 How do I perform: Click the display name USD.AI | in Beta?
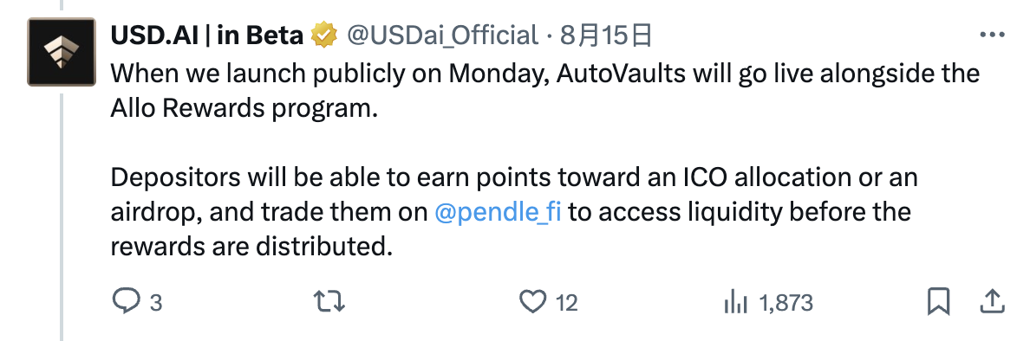(207, 35)
